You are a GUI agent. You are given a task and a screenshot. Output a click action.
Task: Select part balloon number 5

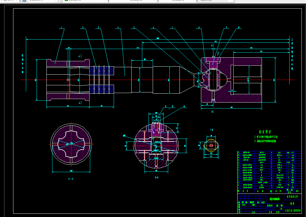click(134, 27)
